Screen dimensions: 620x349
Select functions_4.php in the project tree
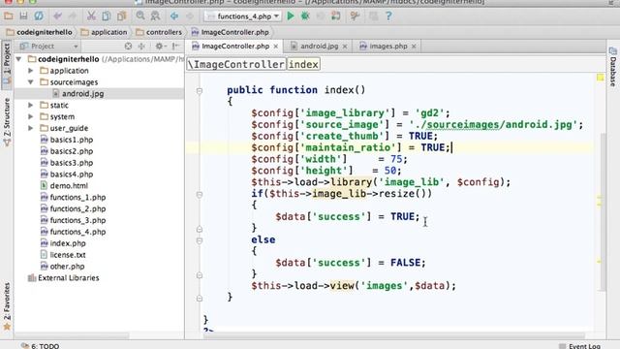[x=77, y=232]
